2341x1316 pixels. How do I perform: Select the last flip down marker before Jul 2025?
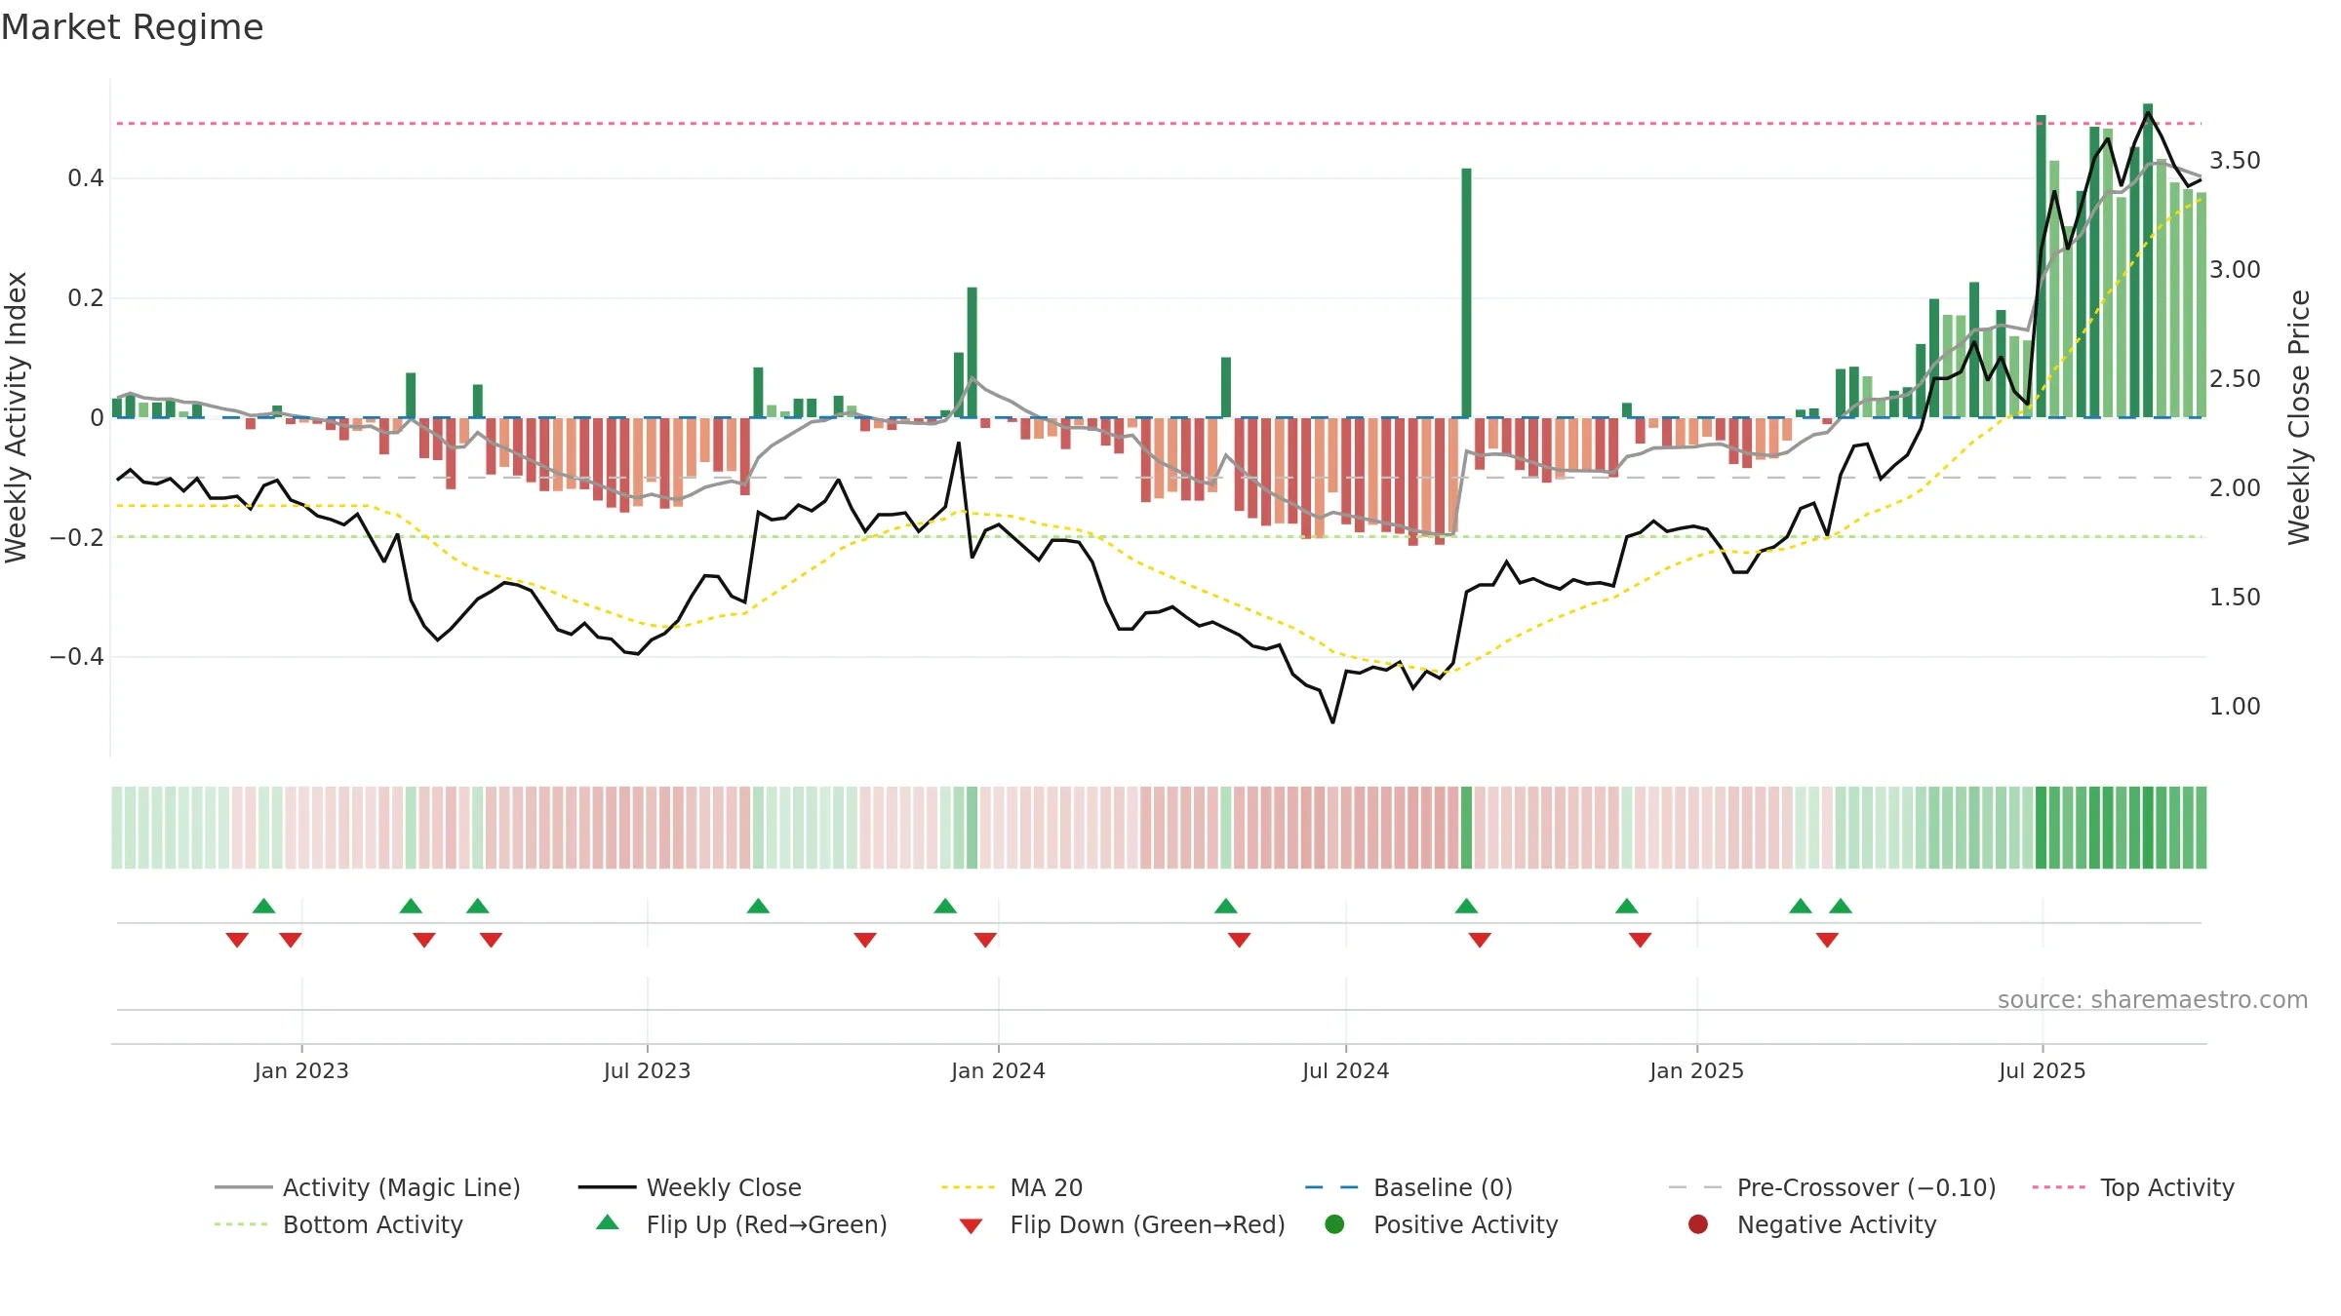coord(1827,940)
